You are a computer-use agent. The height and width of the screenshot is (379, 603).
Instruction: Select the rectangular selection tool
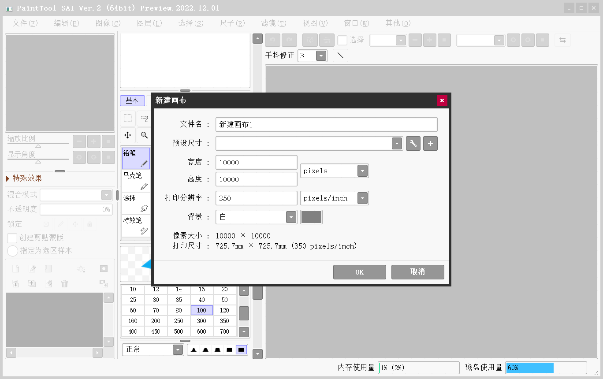tap(127, 118)
